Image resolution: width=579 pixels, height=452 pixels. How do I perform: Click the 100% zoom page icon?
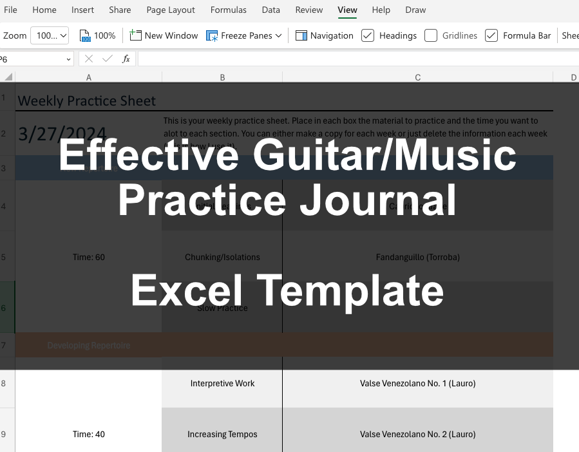(85, 36)
